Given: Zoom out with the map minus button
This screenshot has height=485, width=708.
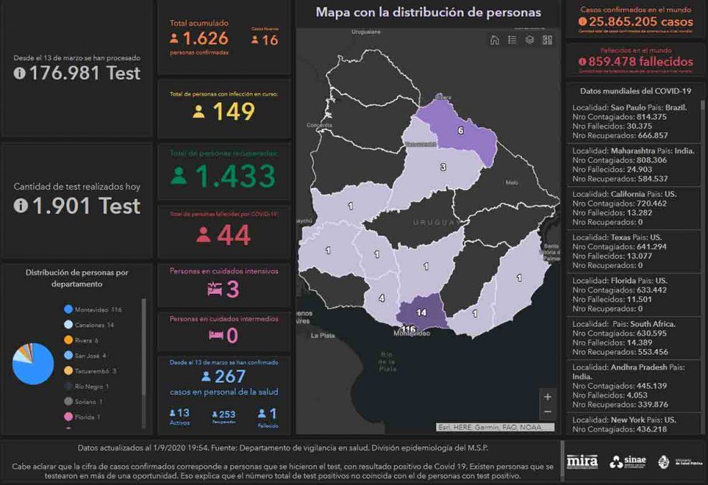Looking at the screenshot, I should pyautogui.click(x=548, y=412).
